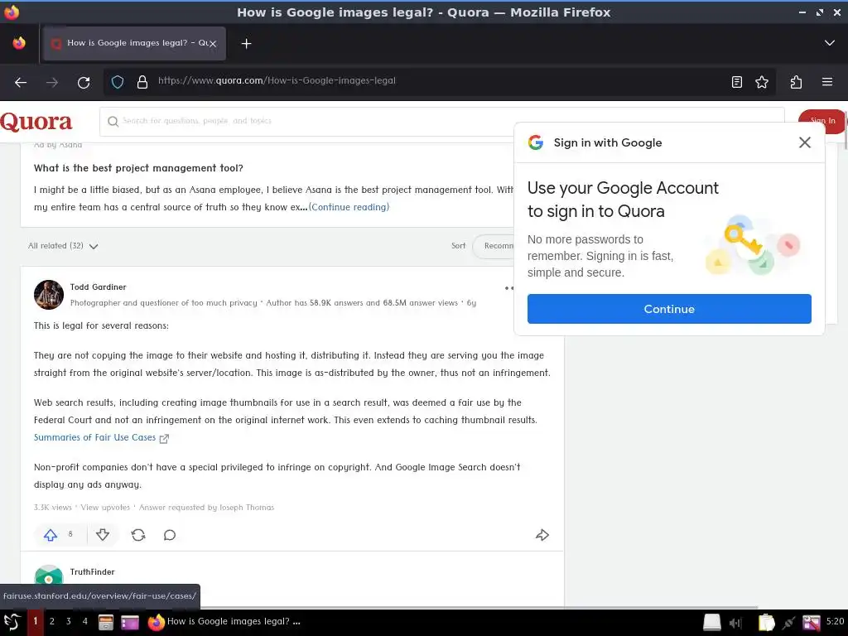Focus the Quora search questions field
Screen dimensions: 848x636
coord(442,121)
